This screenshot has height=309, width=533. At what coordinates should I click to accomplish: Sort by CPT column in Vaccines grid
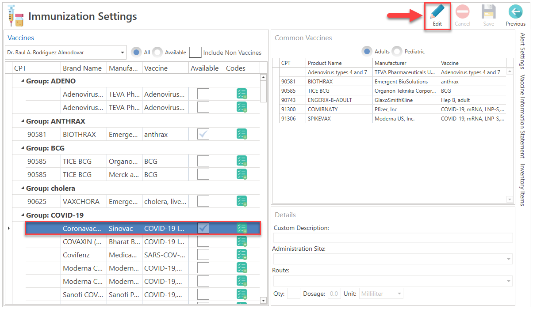[36, 68]
